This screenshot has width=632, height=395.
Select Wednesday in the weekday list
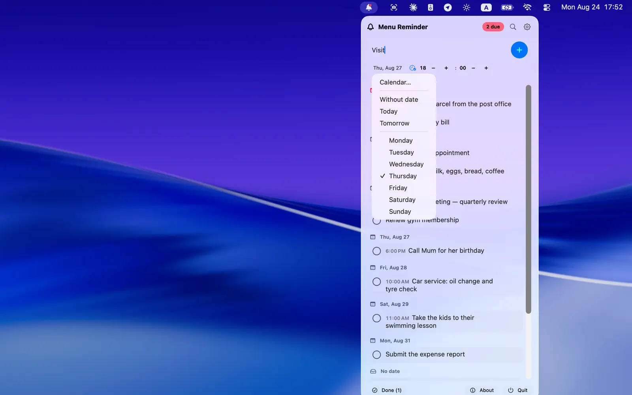click(404, 164)
